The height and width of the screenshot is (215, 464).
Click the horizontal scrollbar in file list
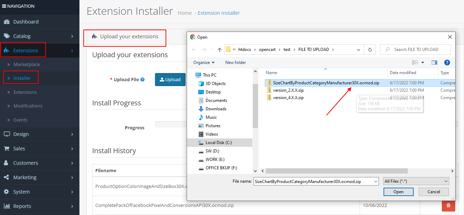click(x=336, y=171)
